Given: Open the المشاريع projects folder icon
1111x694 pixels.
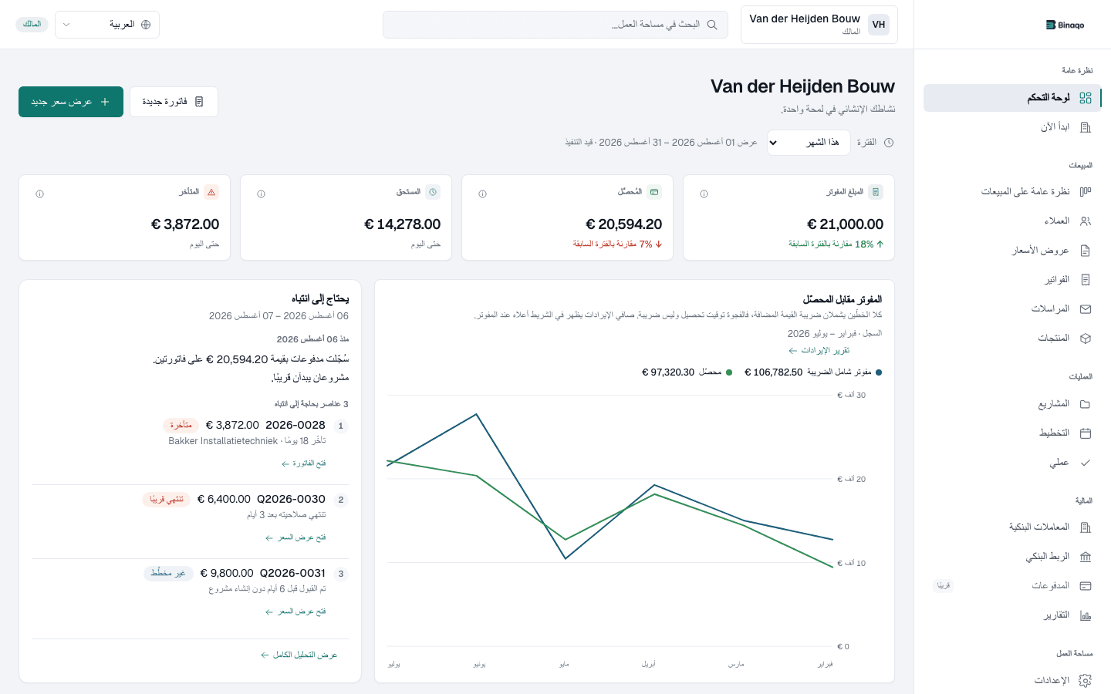Looking at the screenshot, I should pos(1086,404).
